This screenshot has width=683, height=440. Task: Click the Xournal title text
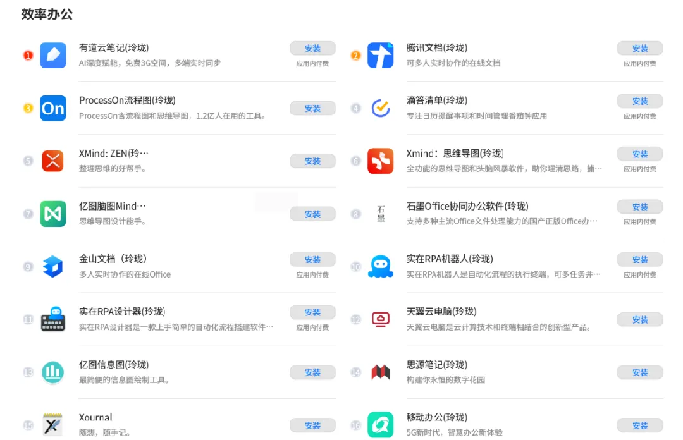tap(95, 417)
